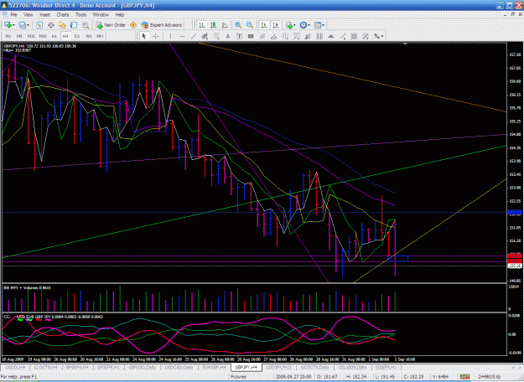Select the D1 timeframe
Screen dimensions: 524x382
(77, 36)
